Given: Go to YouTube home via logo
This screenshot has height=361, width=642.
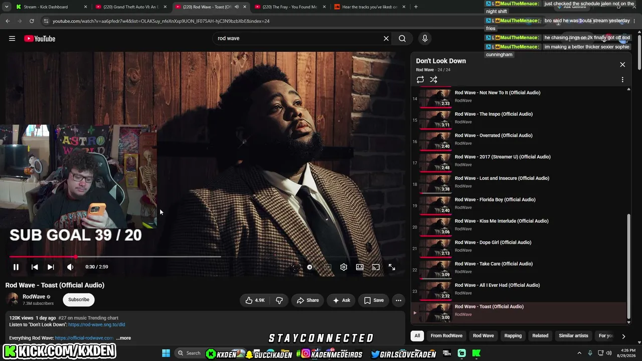Looking at the screenshot, I should (40, 39).
